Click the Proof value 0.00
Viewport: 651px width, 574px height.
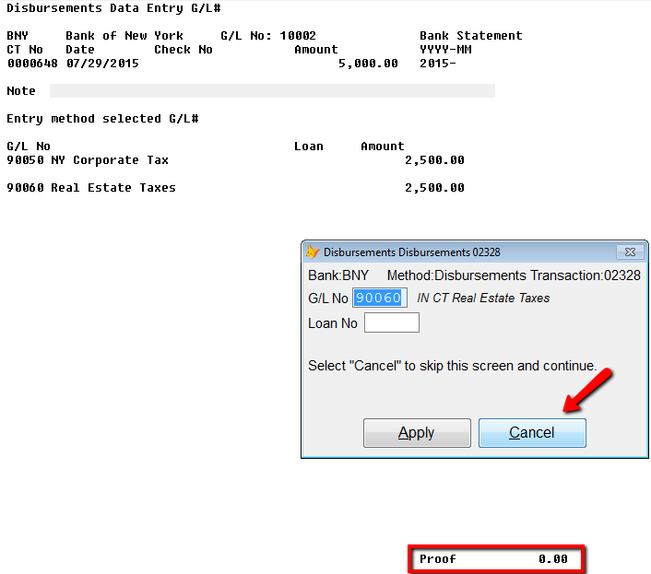[553, 559]
